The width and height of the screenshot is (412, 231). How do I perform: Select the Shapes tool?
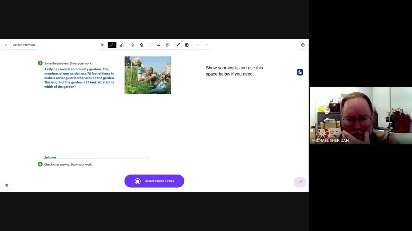pyautogui.click(x=167, y=45)
